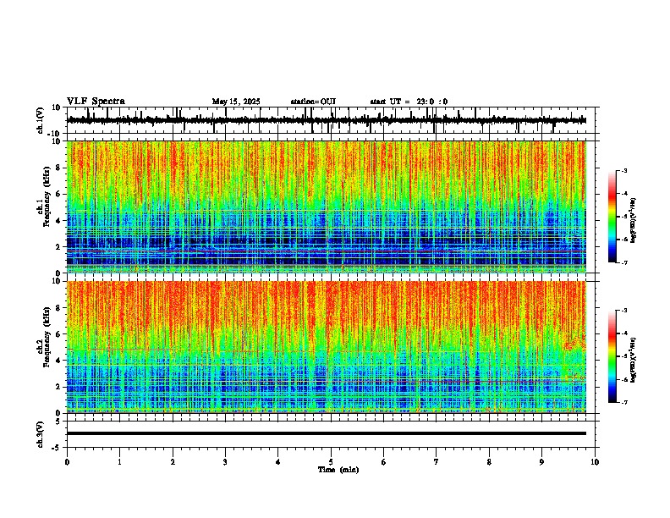
Task: Click the ch.2 spectrogram color scale bar
Action: pyautogui.click(x=612, y=356)
